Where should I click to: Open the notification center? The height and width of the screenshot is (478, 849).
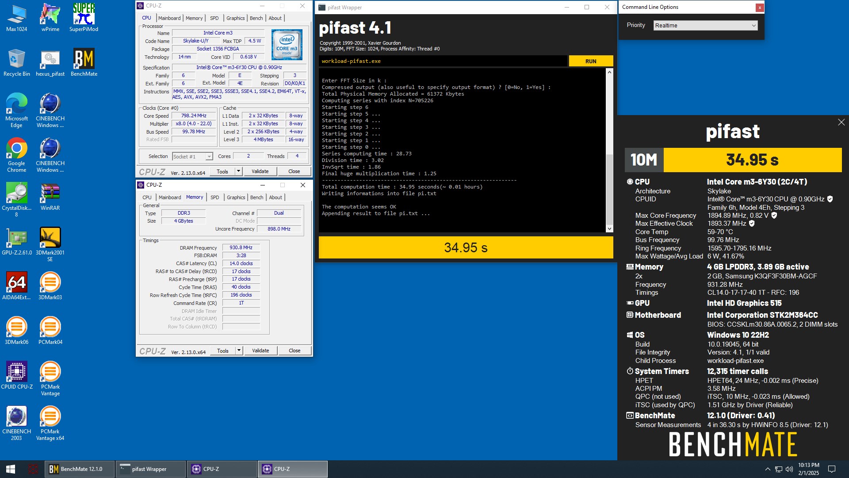click(831, 469)
